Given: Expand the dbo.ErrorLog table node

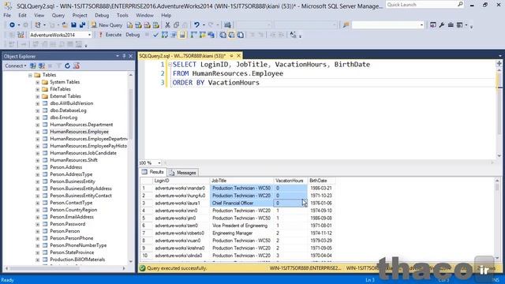Looking at the screenshot, I should coord(37,118).
